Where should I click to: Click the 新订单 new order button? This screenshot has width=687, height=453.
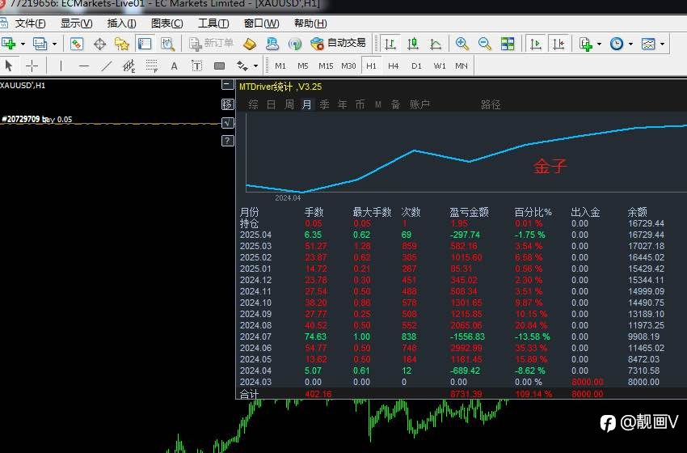pos(212,43)
